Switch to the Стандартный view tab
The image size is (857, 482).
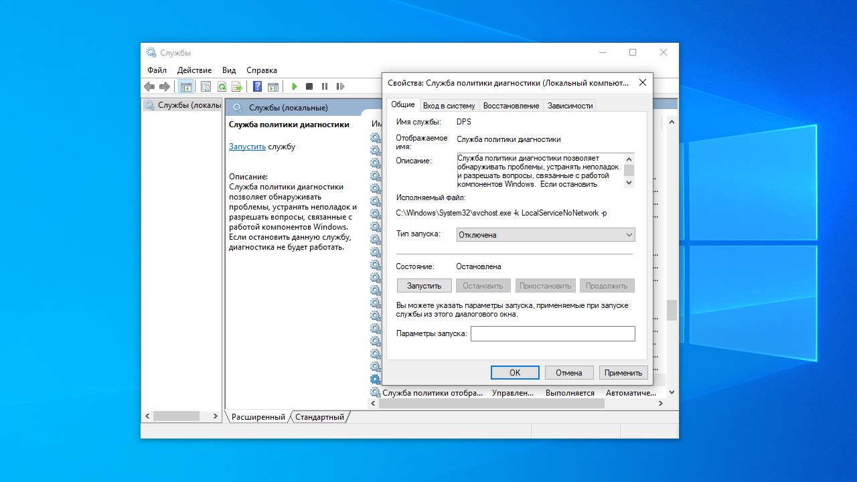point(320,417)
